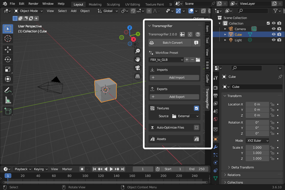
Task: Open the FBX_to_GLB workflow preset dropdown
Action: coord(166,60)
